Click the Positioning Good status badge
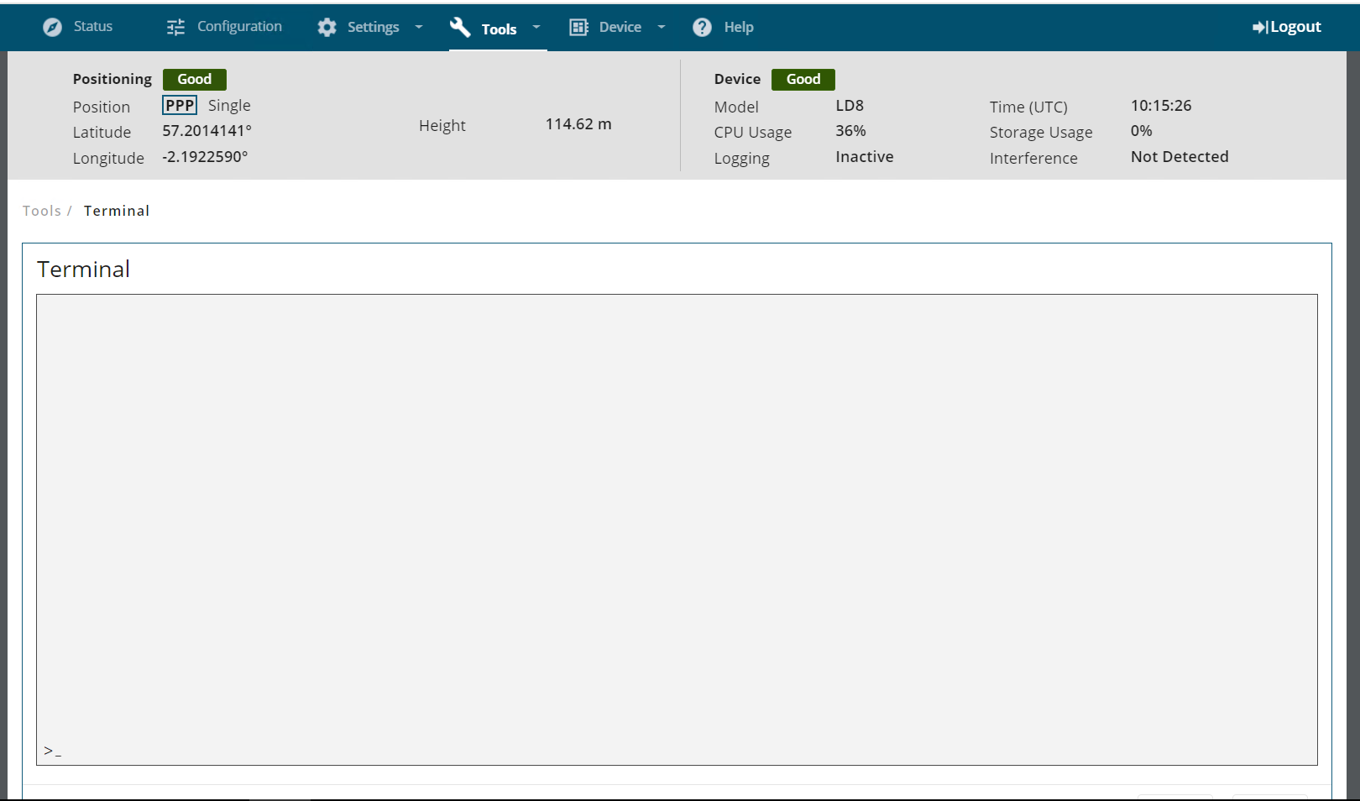This screenshot has width=1360, height=801. (195, 79)
